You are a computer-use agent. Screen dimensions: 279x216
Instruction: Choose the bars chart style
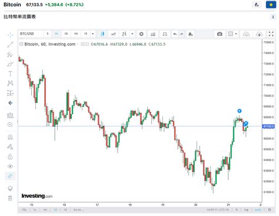(x=124, y=34)
